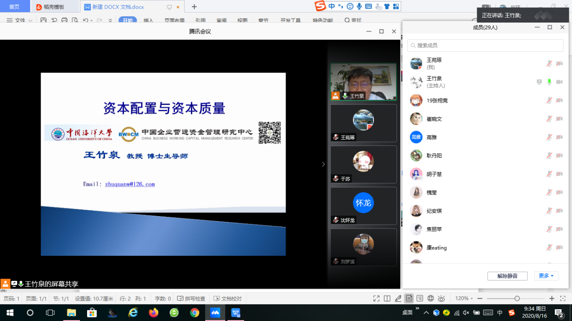Click the muted microphone icon for 王苑琢

pos(549,63)
